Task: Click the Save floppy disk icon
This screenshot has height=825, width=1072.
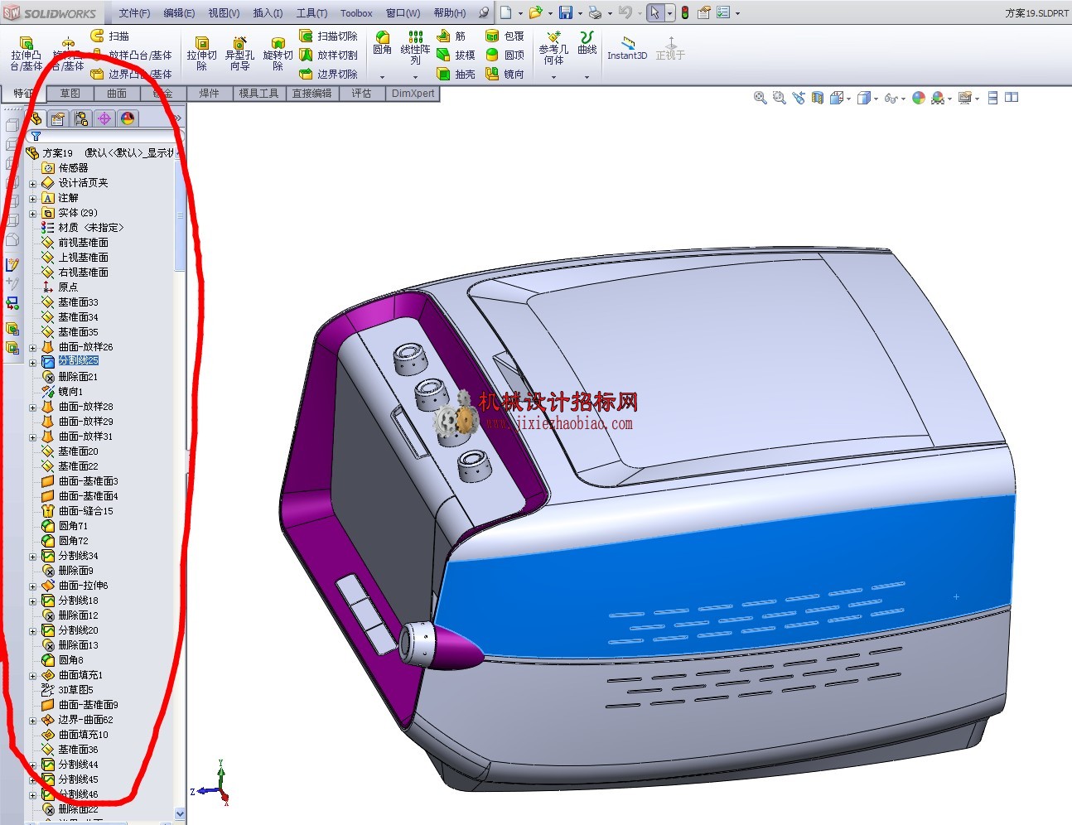Action: 566,12
